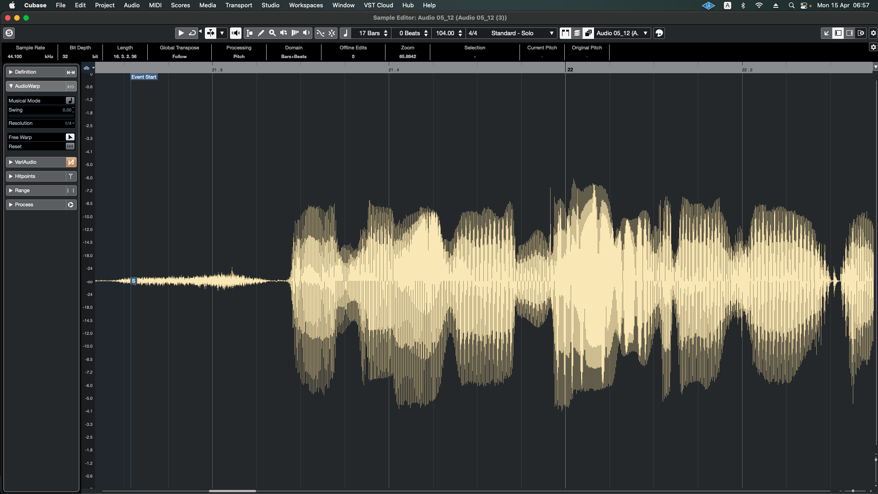Open the Workspaces menu
The height and width of the screenshot is (494, 878).
(305, 5)
